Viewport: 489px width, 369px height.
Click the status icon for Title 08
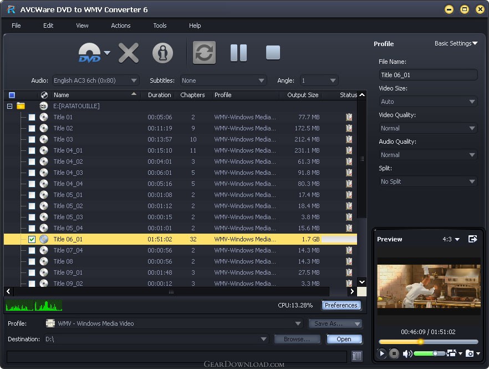click(x=349, y=261)
